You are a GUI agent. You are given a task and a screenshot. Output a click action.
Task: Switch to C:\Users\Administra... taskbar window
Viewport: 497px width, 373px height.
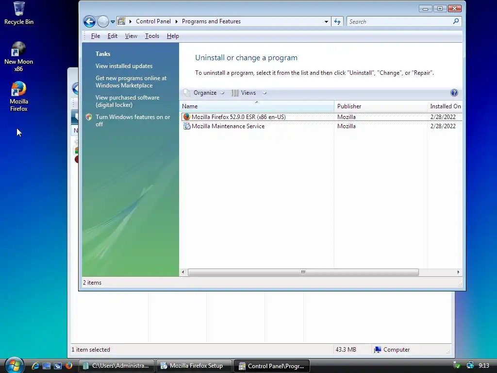pyautogui.click(x=116, y=366)
